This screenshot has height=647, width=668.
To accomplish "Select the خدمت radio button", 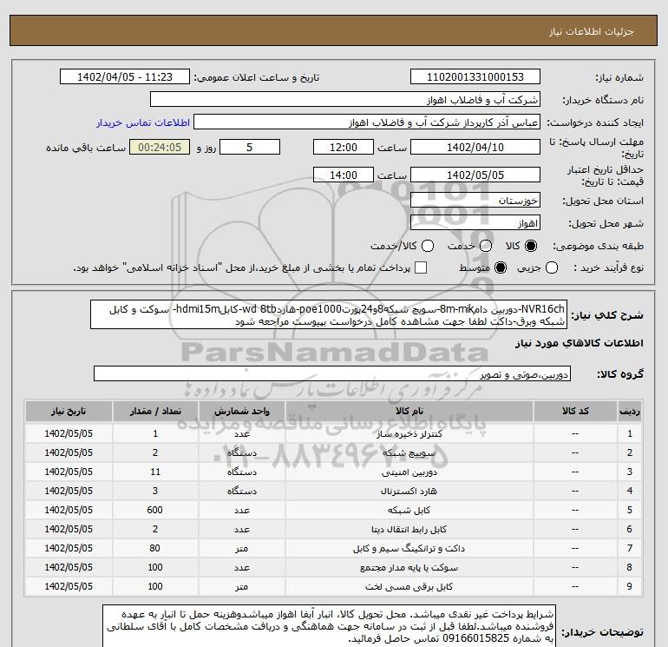I will [x=486, y=246].
